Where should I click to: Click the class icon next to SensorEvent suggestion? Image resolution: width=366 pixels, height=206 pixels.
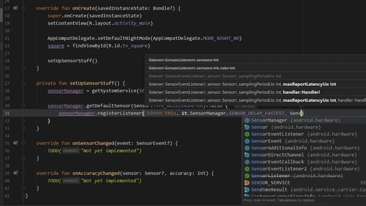pos(247,141)
